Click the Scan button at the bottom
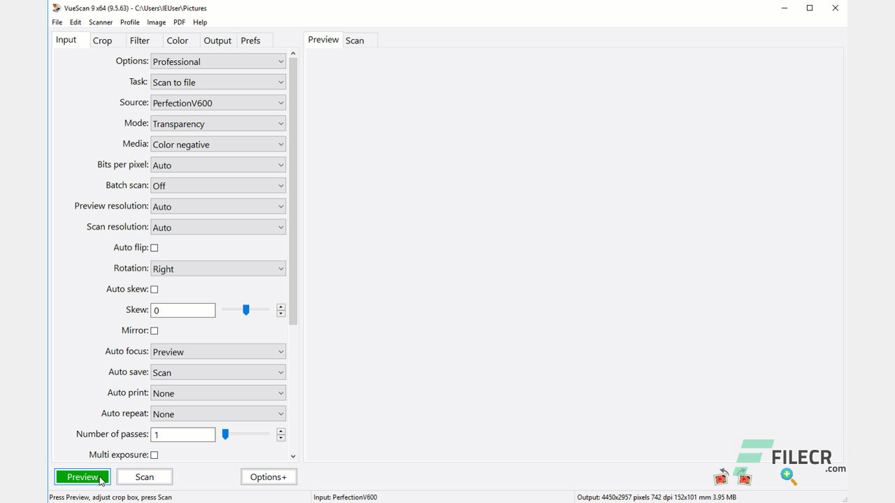The image size is (895, 503). click(x=145, y=477)
